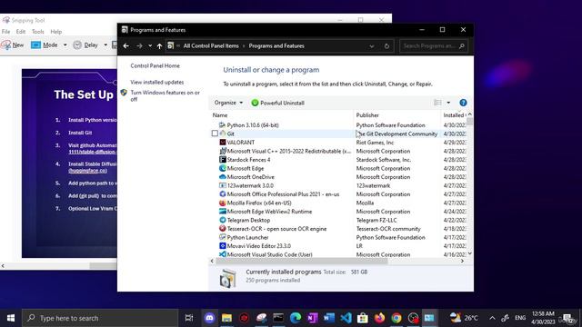Select Microsoft Office Professional Plus 2021 entry
Viewport: 582px width, 327px height.
click(283, 194)
